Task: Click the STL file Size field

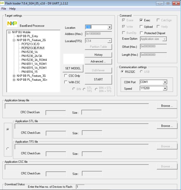Action: coord(92,133)
